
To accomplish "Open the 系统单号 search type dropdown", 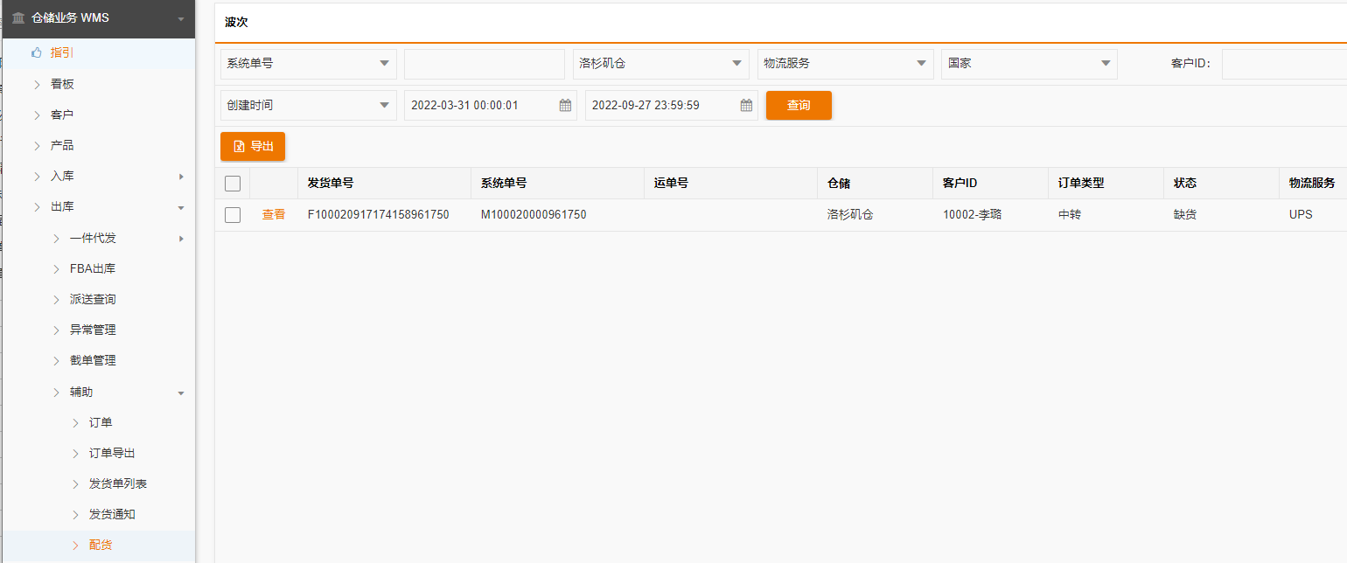I will point(309,64).
